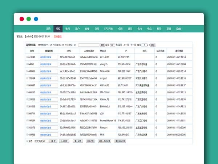The image size is (218, 164).
Task: Open the package selector for account 865697
Action: coord(49,85)
